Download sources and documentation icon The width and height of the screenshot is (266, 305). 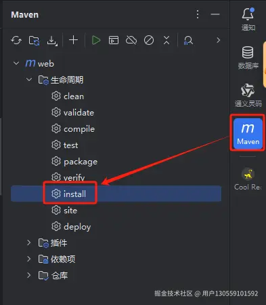click(x=52, y=41)
